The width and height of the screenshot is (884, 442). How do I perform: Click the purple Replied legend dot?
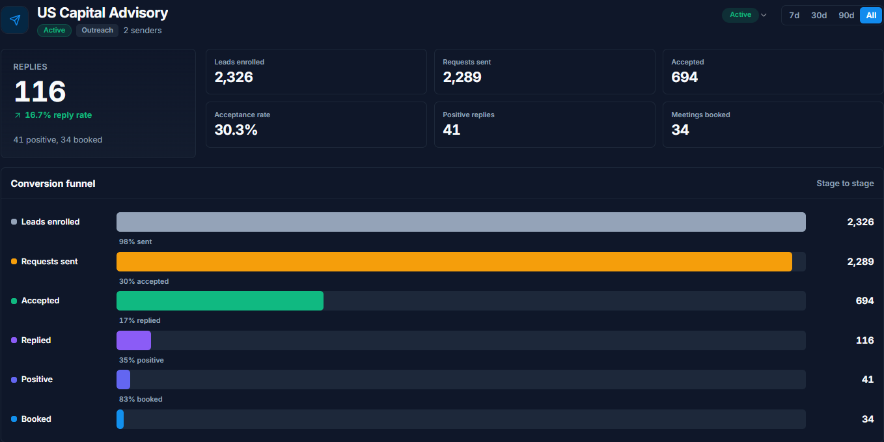[x=14, y=340]
